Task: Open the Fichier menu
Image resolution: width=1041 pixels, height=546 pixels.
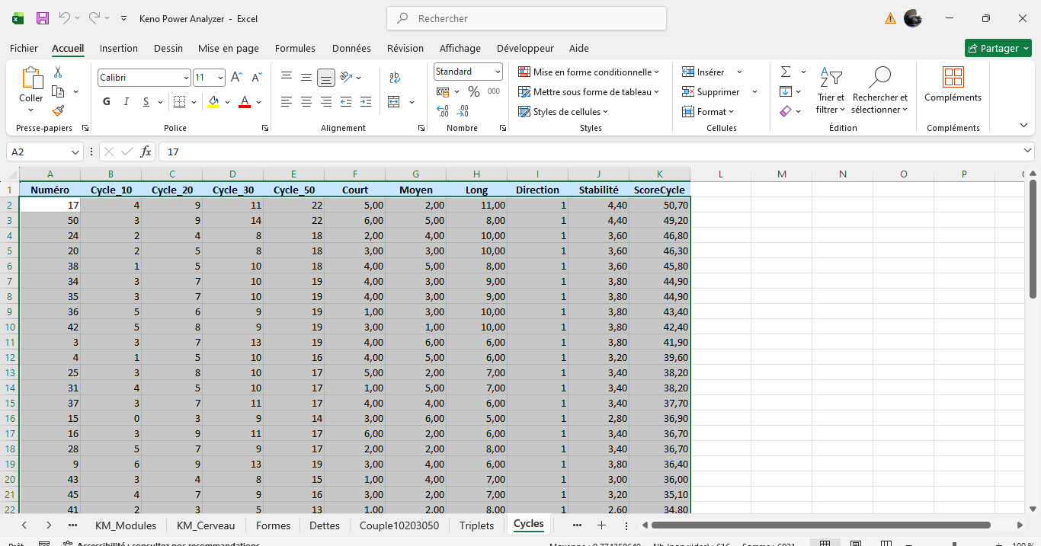Action: tap(24, 48)
